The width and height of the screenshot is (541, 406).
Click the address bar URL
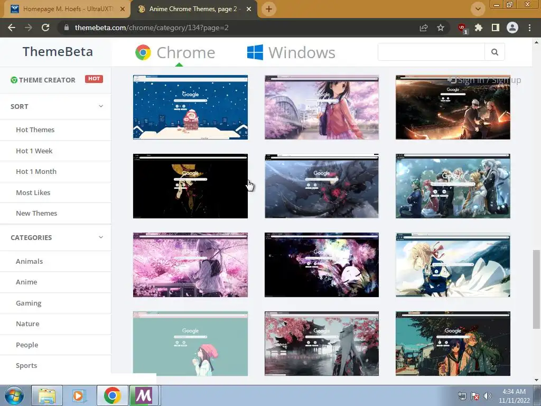click(152, 27)
